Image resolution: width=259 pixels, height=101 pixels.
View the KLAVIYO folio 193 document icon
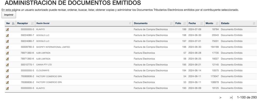point(7,88)
